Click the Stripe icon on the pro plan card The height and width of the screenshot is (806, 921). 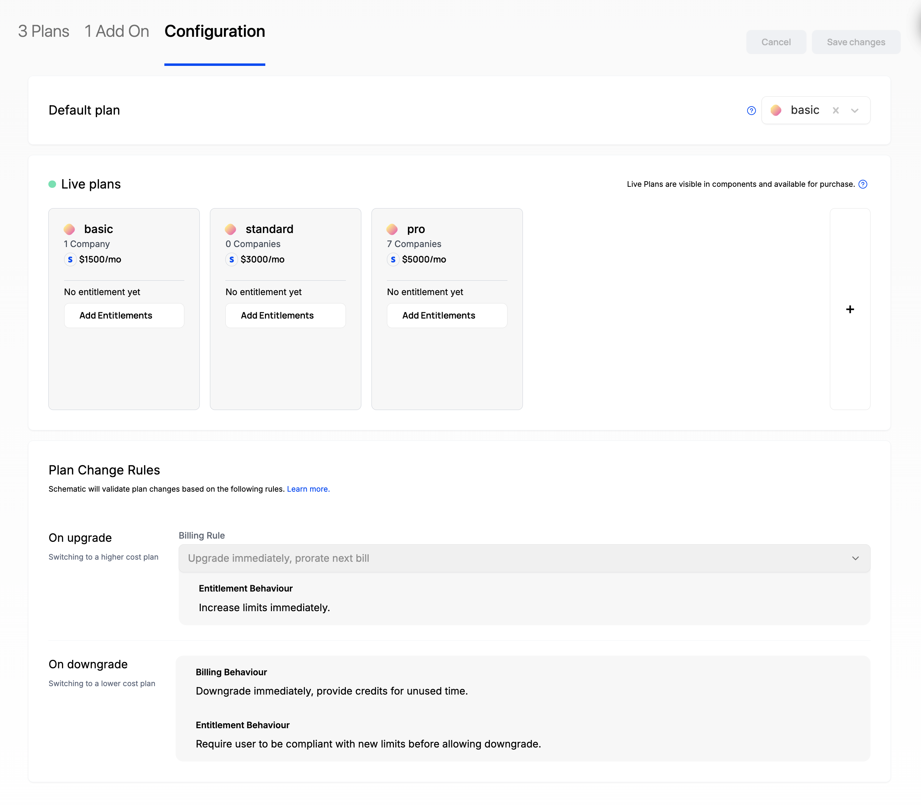click(x=394, y=260)
